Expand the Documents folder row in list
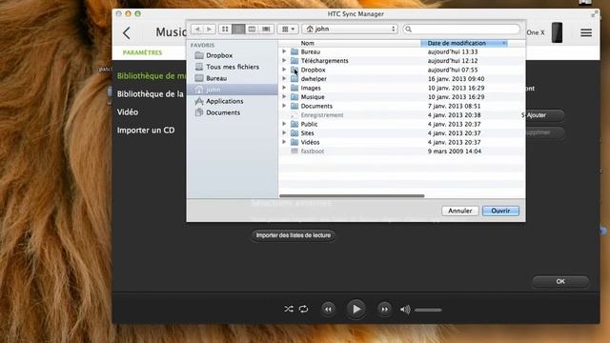Image resolution: width=610 pixels, height=343 pixels. (x=284, y=106)
